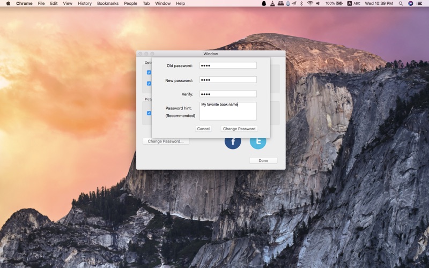Open the History menu

tap(85, 3)
